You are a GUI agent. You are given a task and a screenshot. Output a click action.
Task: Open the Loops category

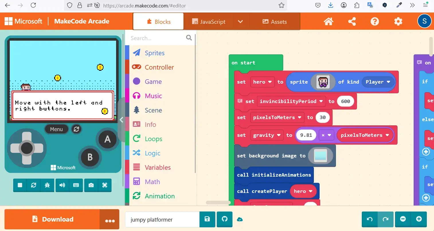click(x=161, y=139)
